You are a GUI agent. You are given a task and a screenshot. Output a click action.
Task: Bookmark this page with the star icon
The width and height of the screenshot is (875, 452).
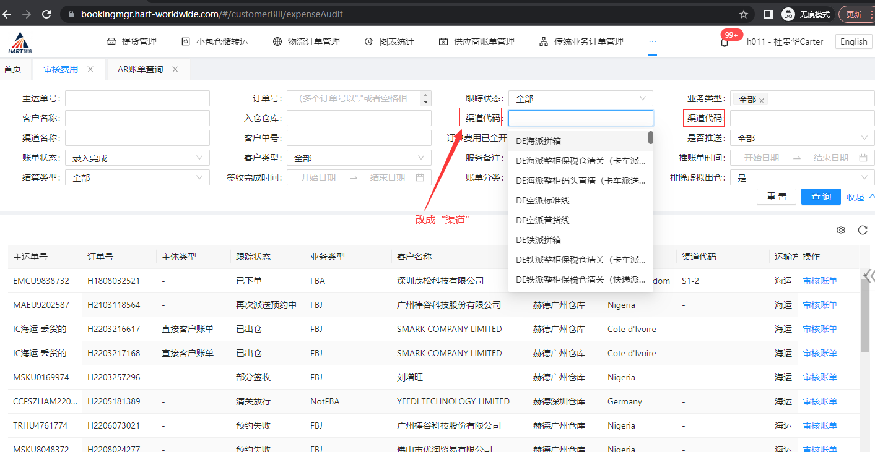coord(744,14)
